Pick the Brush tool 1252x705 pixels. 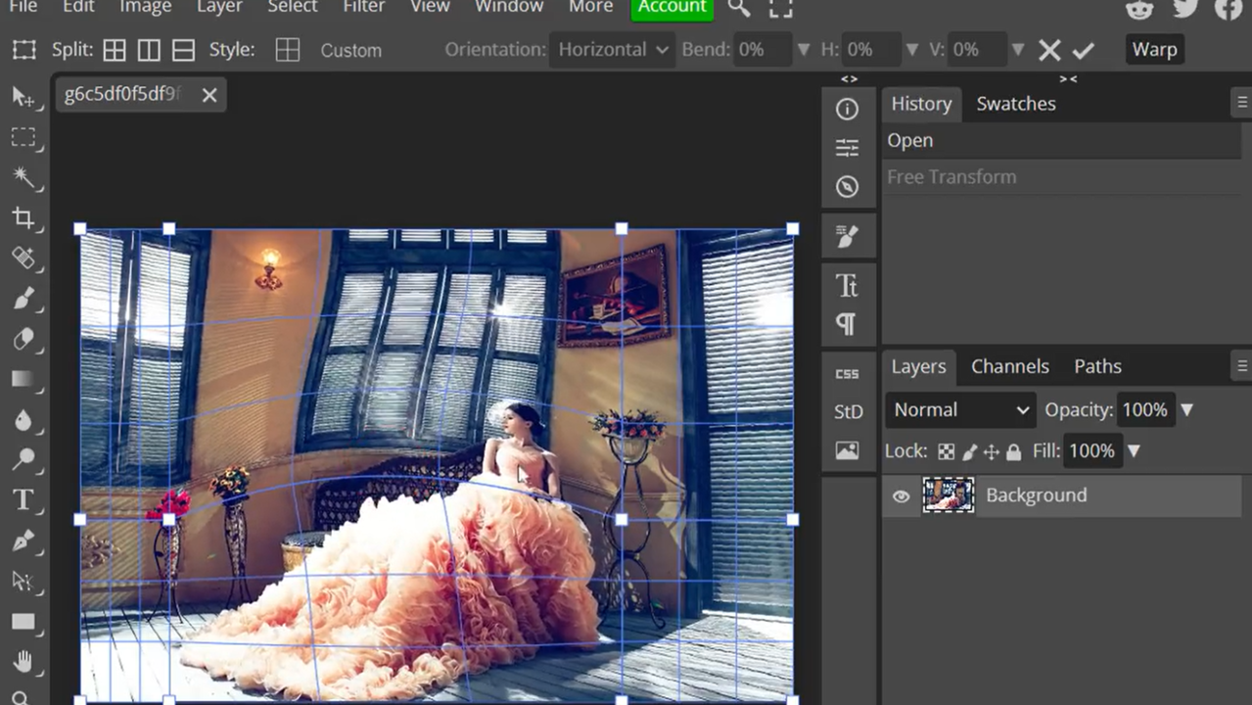pos(23,299)
